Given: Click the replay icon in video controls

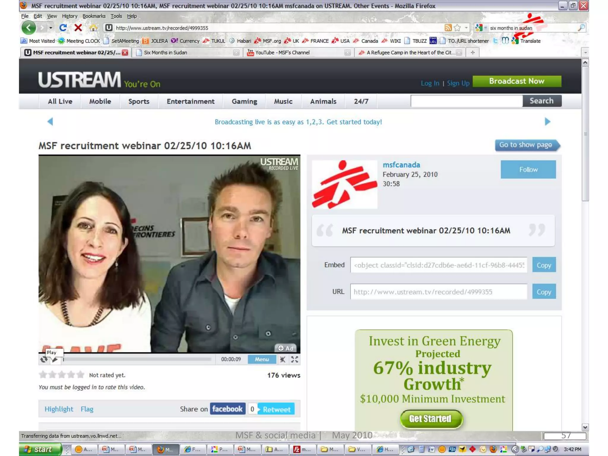Looking at the screenshot, I should coord(44,360).
